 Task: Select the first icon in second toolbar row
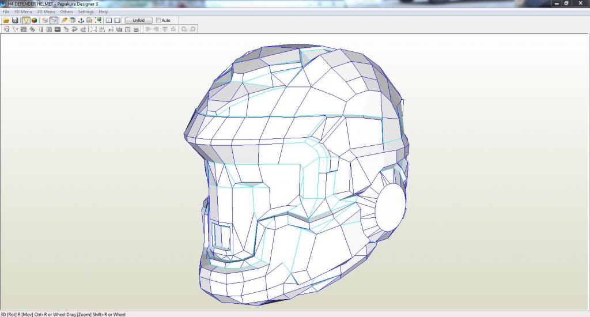click(6, 29)
